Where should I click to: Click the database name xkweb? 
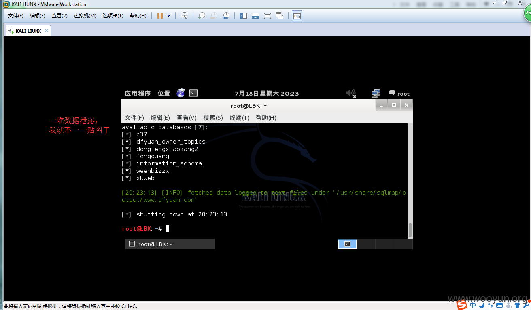145,178
